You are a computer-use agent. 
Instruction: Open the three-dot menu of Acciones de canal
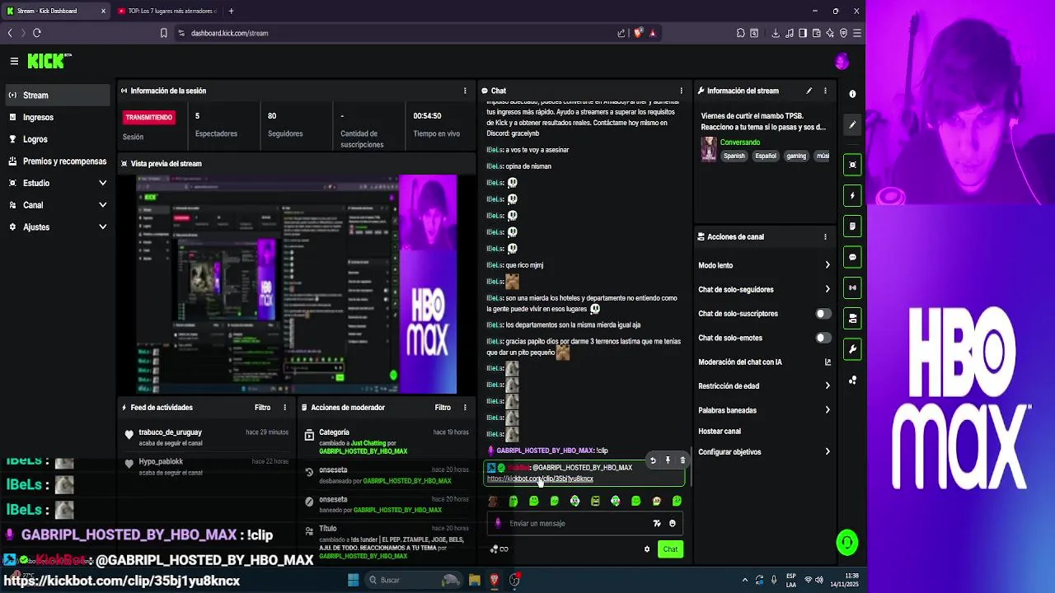click(x=825, y=237)
